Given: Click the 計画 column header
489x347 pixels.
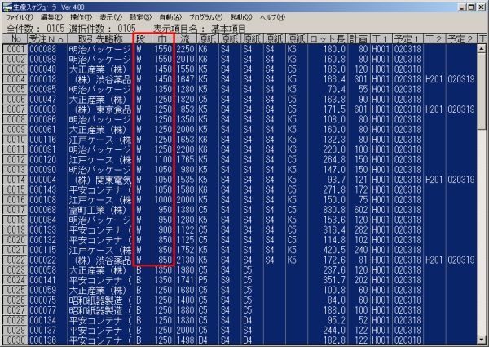Looking at the screenshot, I should (359, 39).
